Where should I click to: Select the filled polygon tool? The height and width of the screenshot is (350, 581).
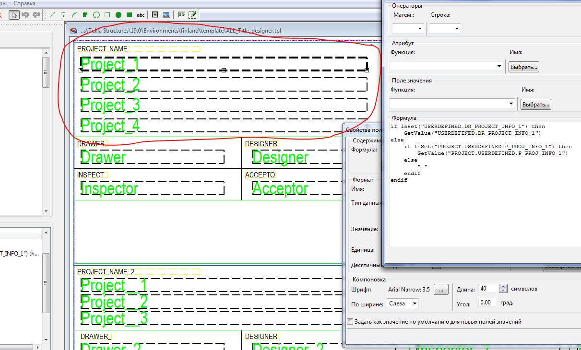[x=85, y=15]
